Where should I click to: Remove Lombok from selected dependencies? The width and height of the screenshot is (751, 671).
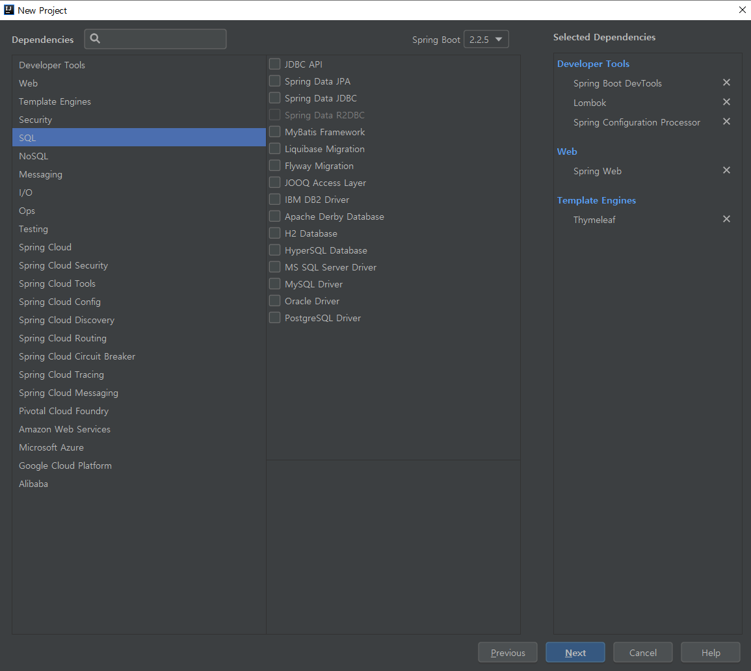(726, 102)
